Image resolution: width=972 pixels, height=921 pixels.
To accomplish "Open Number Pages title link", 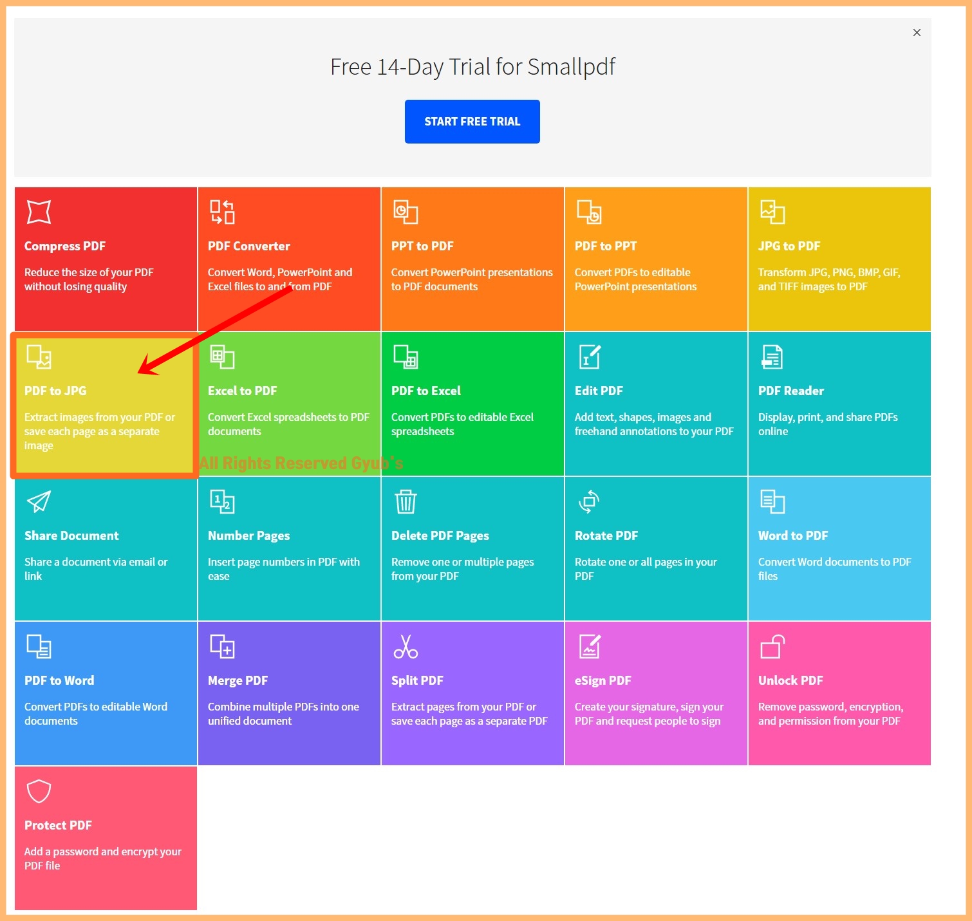I will [248, 536].
